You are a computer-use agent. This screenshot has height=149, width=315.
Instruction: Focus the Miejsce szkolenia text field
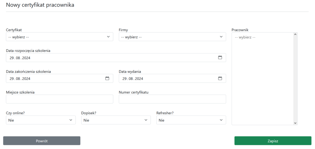[x=59, y=99]
